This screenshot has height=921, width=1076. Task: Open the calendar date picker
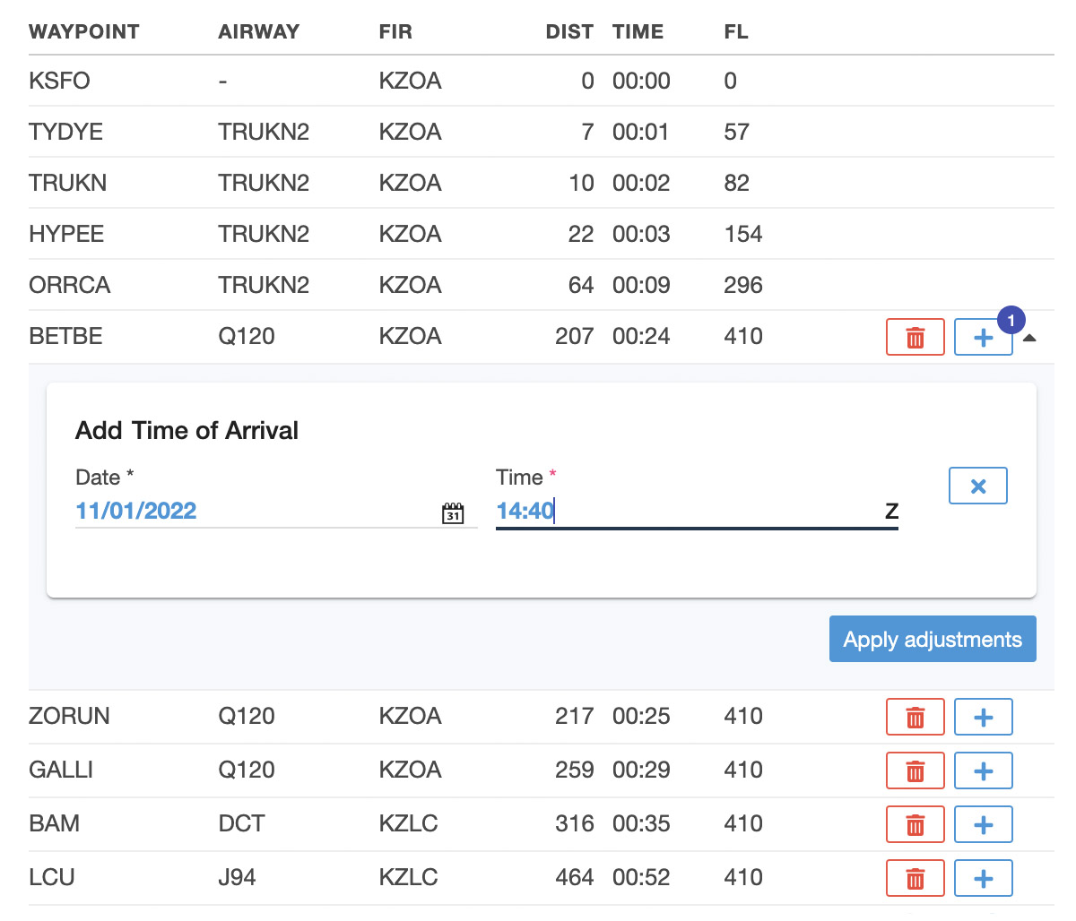[453, 513]
